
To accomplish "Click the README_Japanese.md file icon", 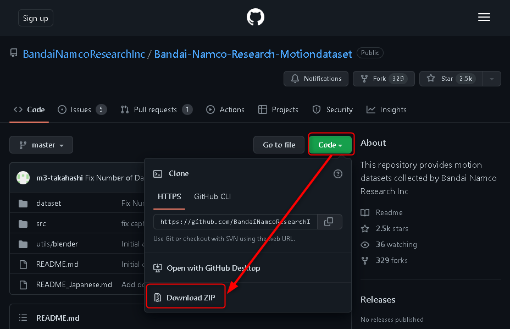I will point(24,284).
